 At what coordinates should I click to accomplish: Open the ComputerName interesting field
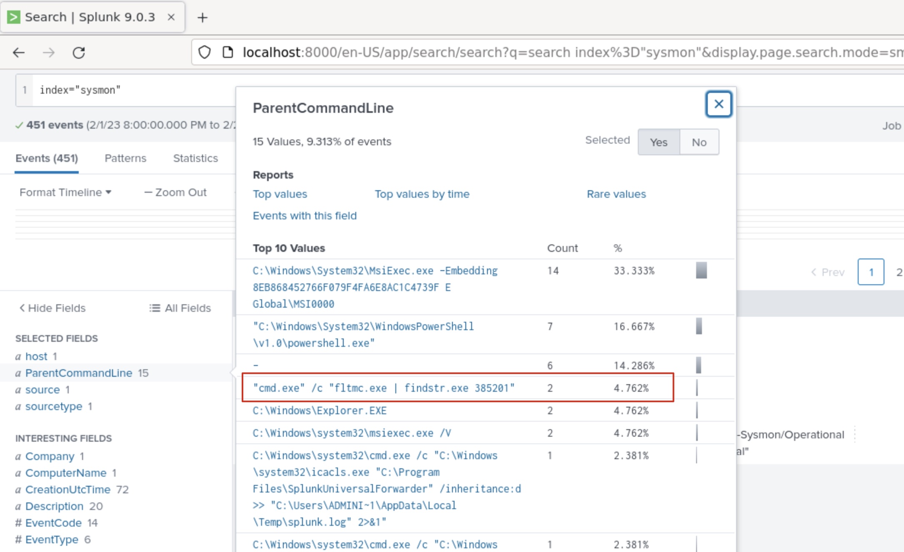click(x=66, y=473)
